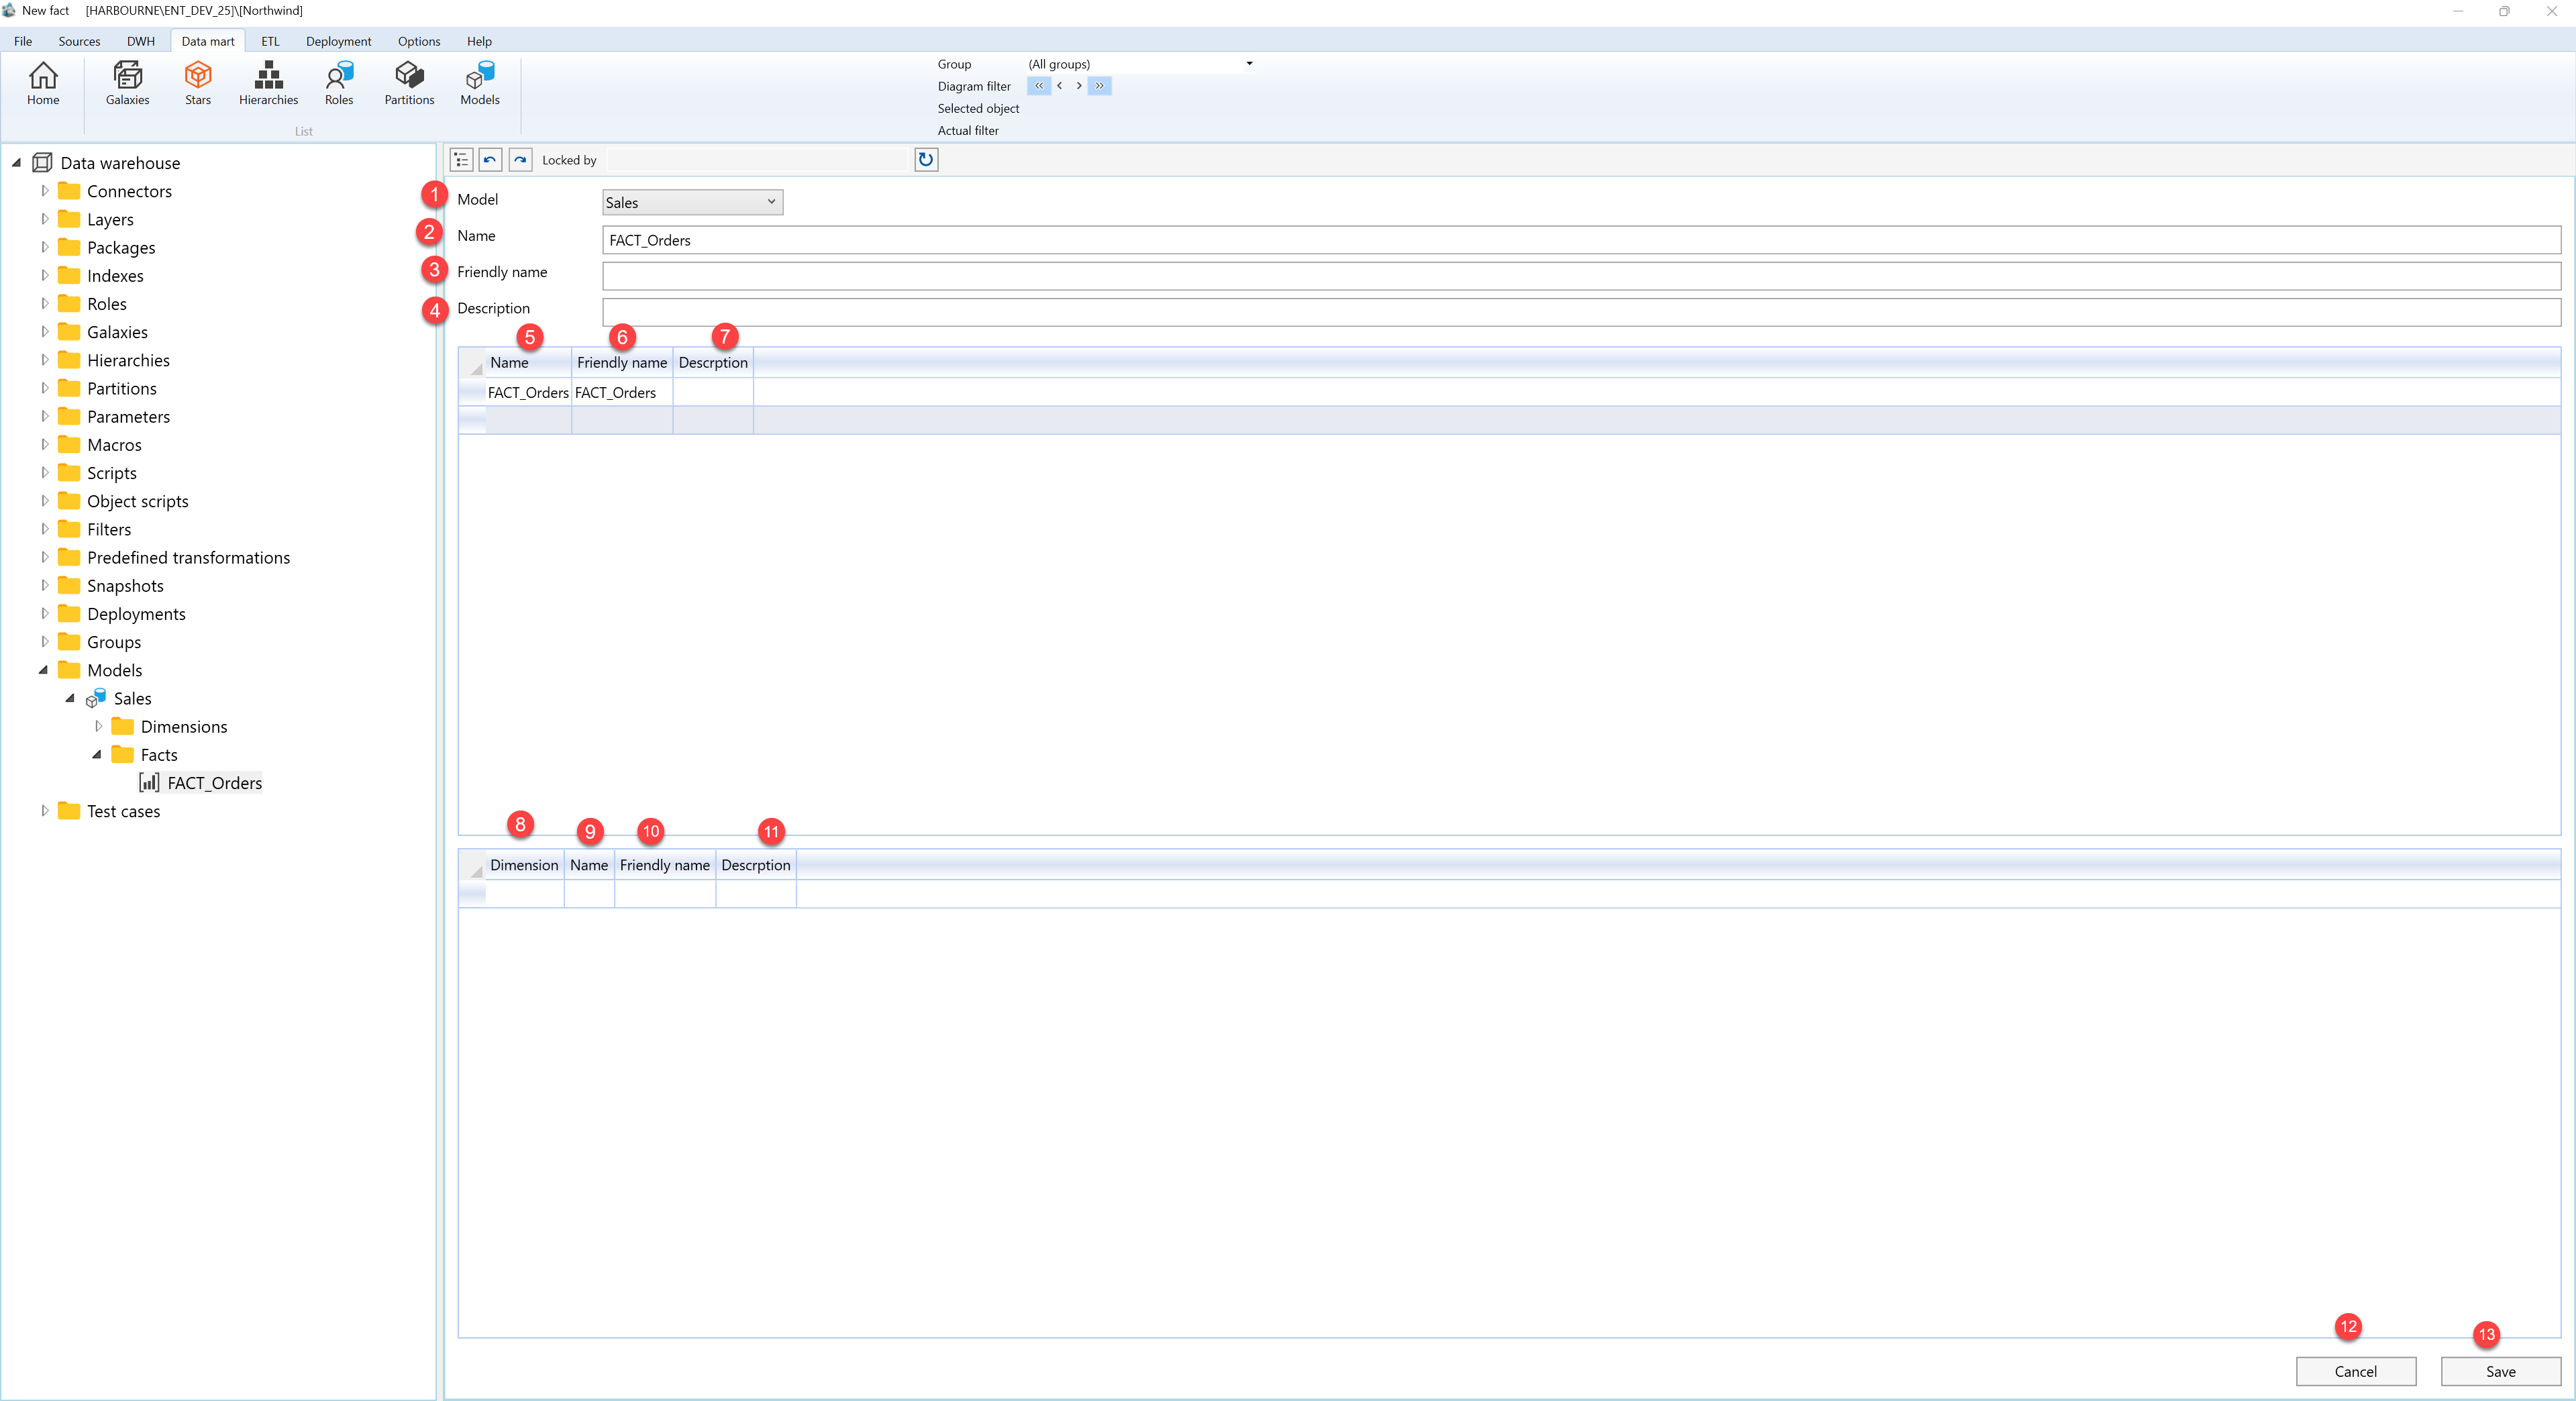
Task: Switch to the Deployment ribbon tab
Action: tap(338, 41)
